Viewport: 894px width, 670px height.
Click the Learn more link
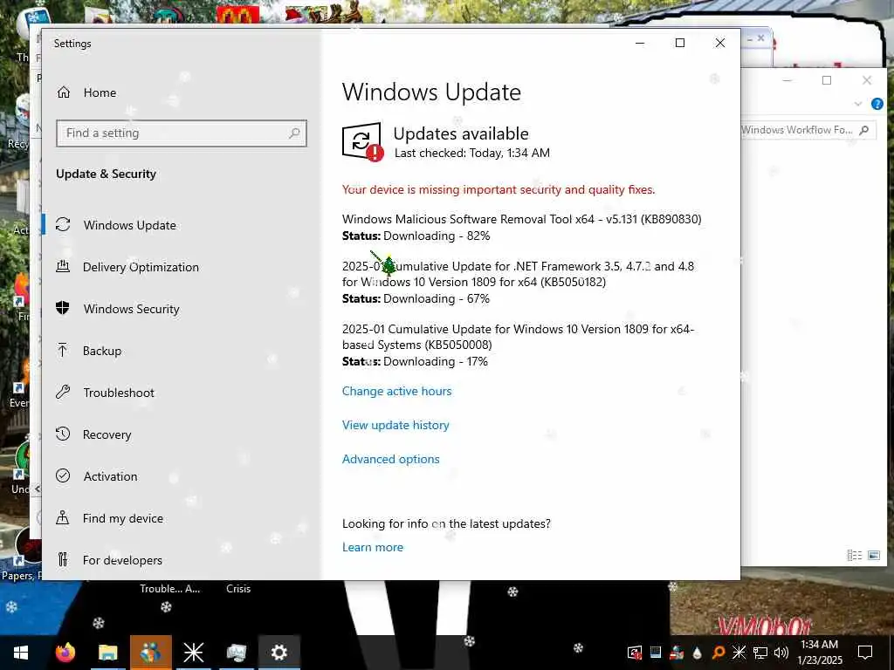[x=372, y=547]
